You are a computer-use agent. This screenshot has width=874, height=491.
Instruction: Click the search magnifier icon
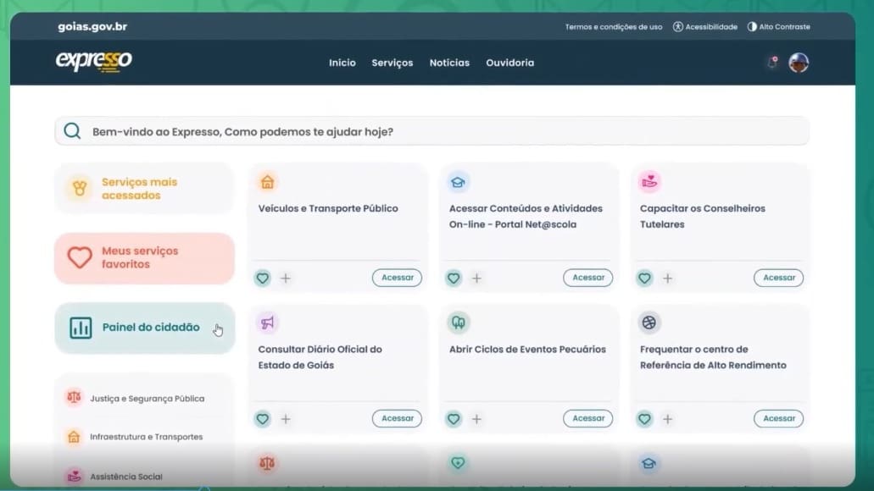[x=72, y=131]
